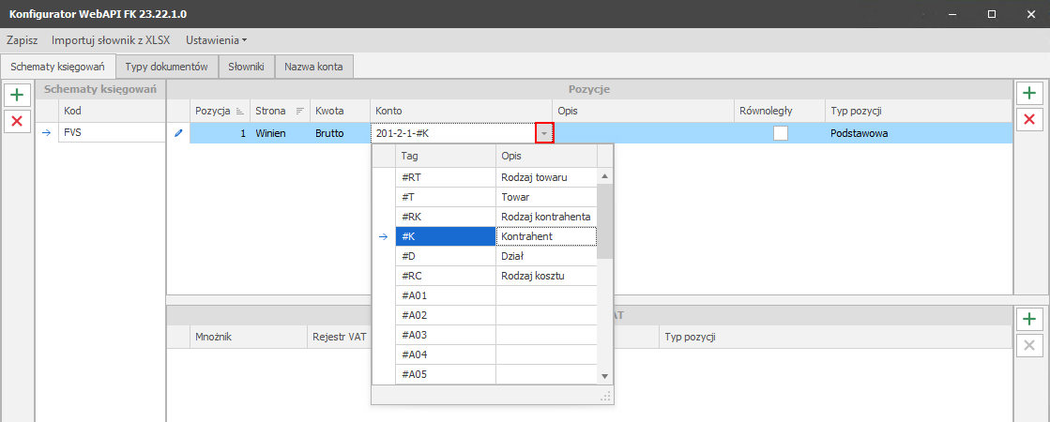The width and height of the screenshot is (1050, 422).
Task: Click the sort icon in Pozycja column header
Action: [x=239, y=112]
